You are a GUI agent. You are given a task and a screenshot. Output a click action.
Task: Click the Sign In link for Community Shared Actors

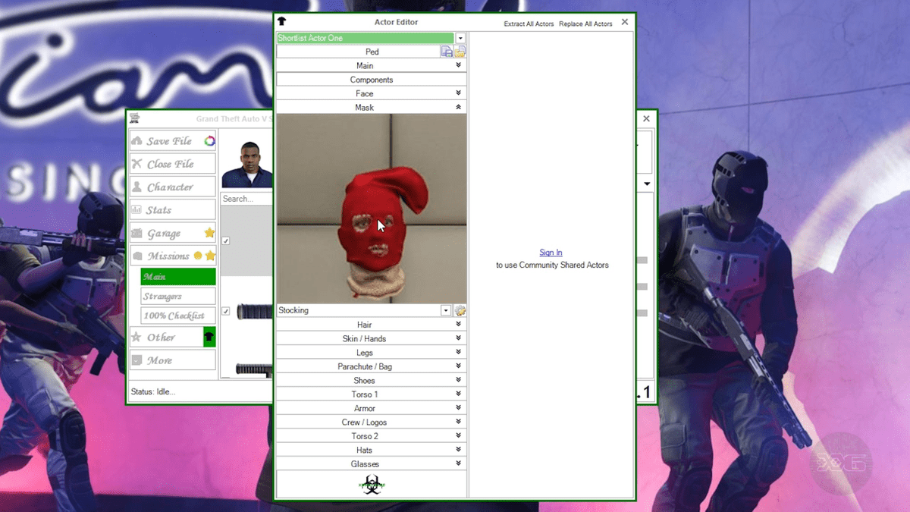(x=551, y=252)
